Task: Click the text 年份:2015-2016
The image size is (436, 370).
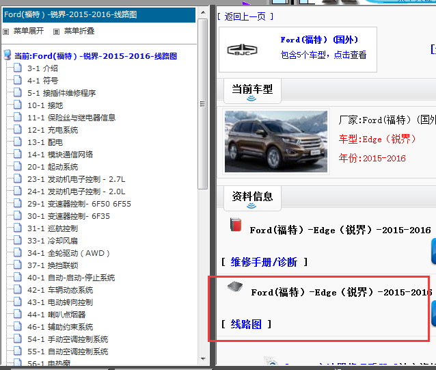Action: tap(372, 158)
